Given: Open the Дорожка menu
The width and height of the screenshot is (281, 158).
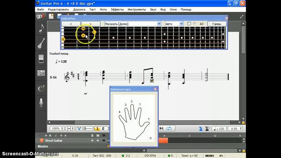Looking at the screenshot, I should (79, 10).
